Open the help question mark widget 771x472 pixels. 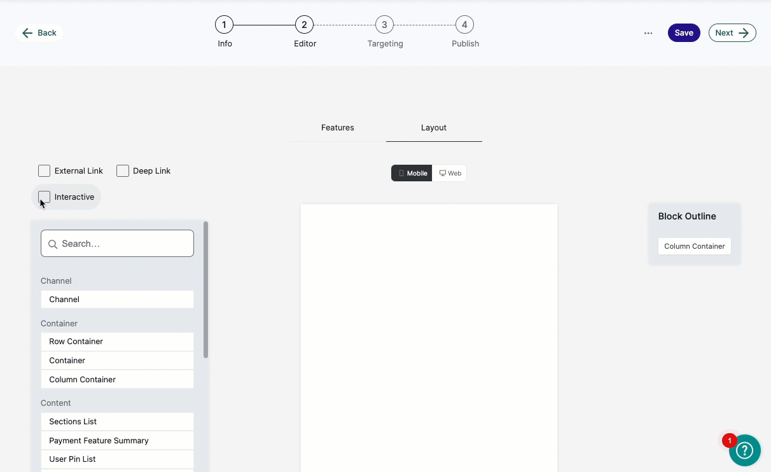point(744,450)
